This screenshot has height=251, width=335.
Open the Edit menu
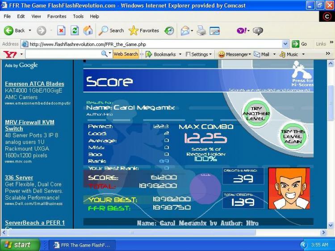pos(21,16)
